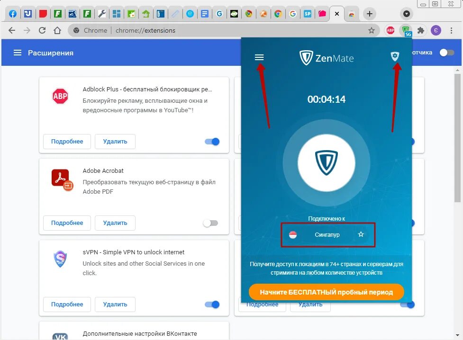The width and height of the screenshot is (463, 340).
Task: Disable sVPN extension toggle
Action: 212,304
